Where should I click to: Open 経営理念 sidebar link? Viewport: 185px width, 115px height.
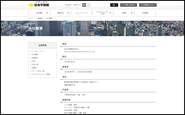coord(35,58)
